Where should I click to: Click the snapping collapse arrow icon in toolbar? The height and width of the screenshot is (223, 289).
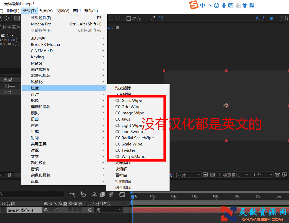coord(153,18)
